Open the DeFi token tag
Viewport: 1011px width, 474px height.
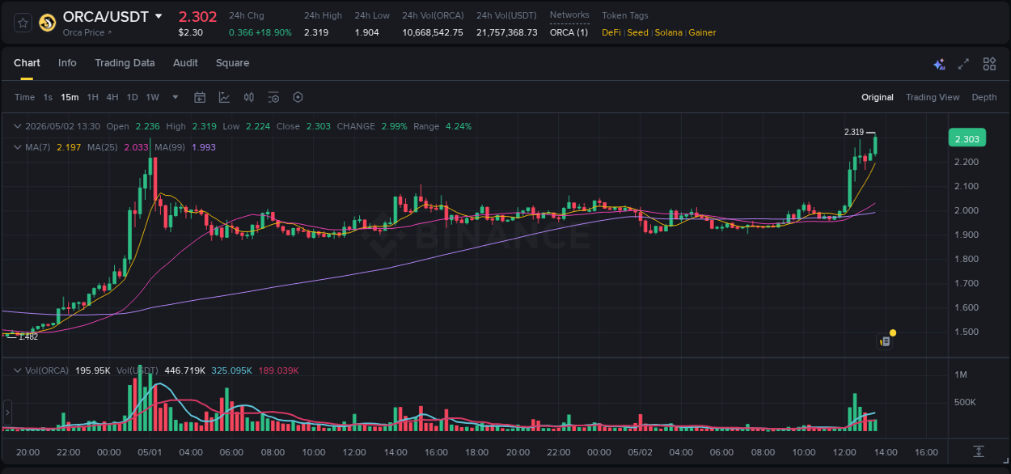click(x=612, y=32)
